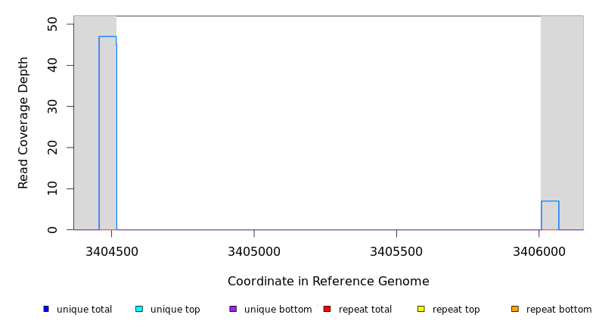Click the 3405000 x-axis tick label
This screenshot has height=327, width=599.
click(253, 251)
